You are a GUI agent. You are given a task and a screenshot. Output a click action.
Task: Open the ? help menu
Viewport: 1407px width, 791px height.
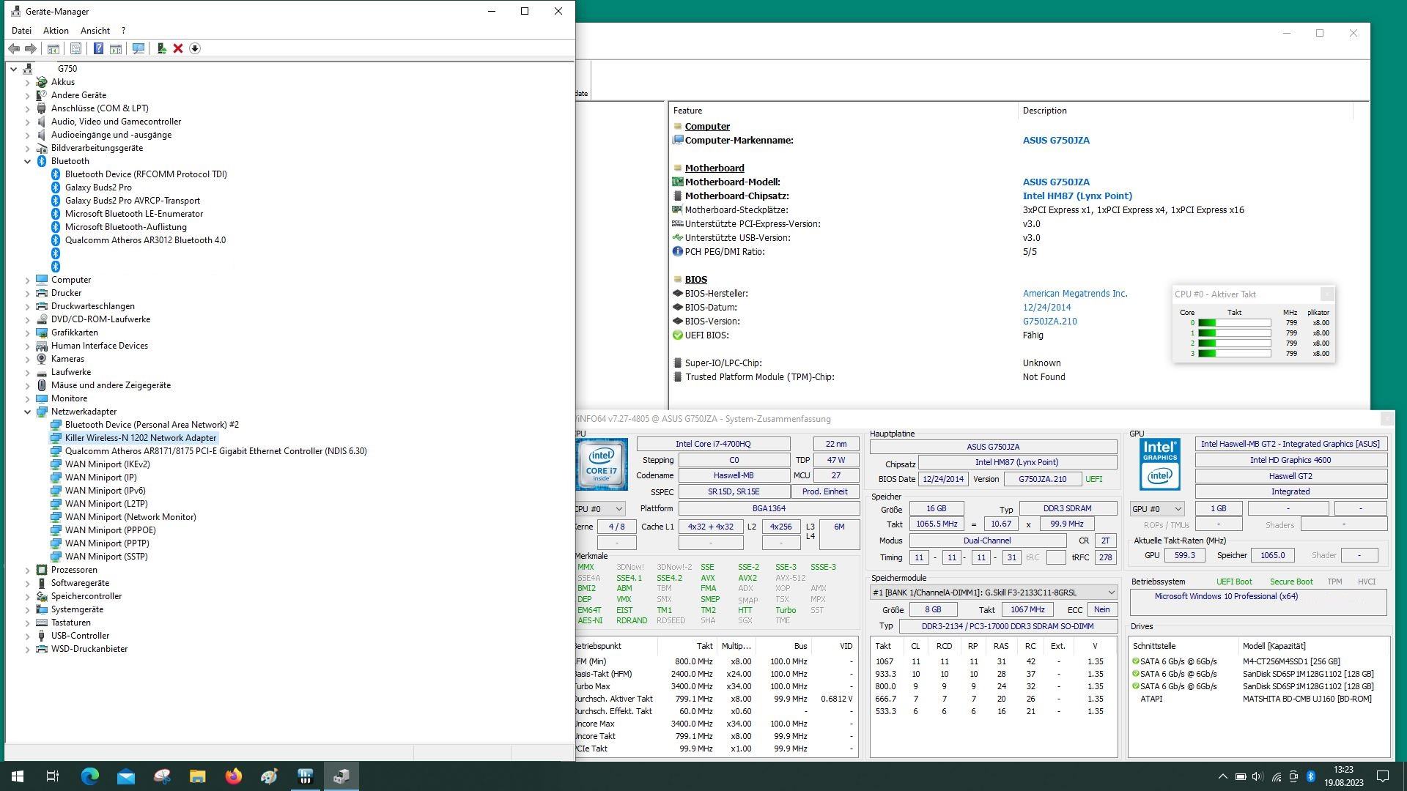coord(123,31)
